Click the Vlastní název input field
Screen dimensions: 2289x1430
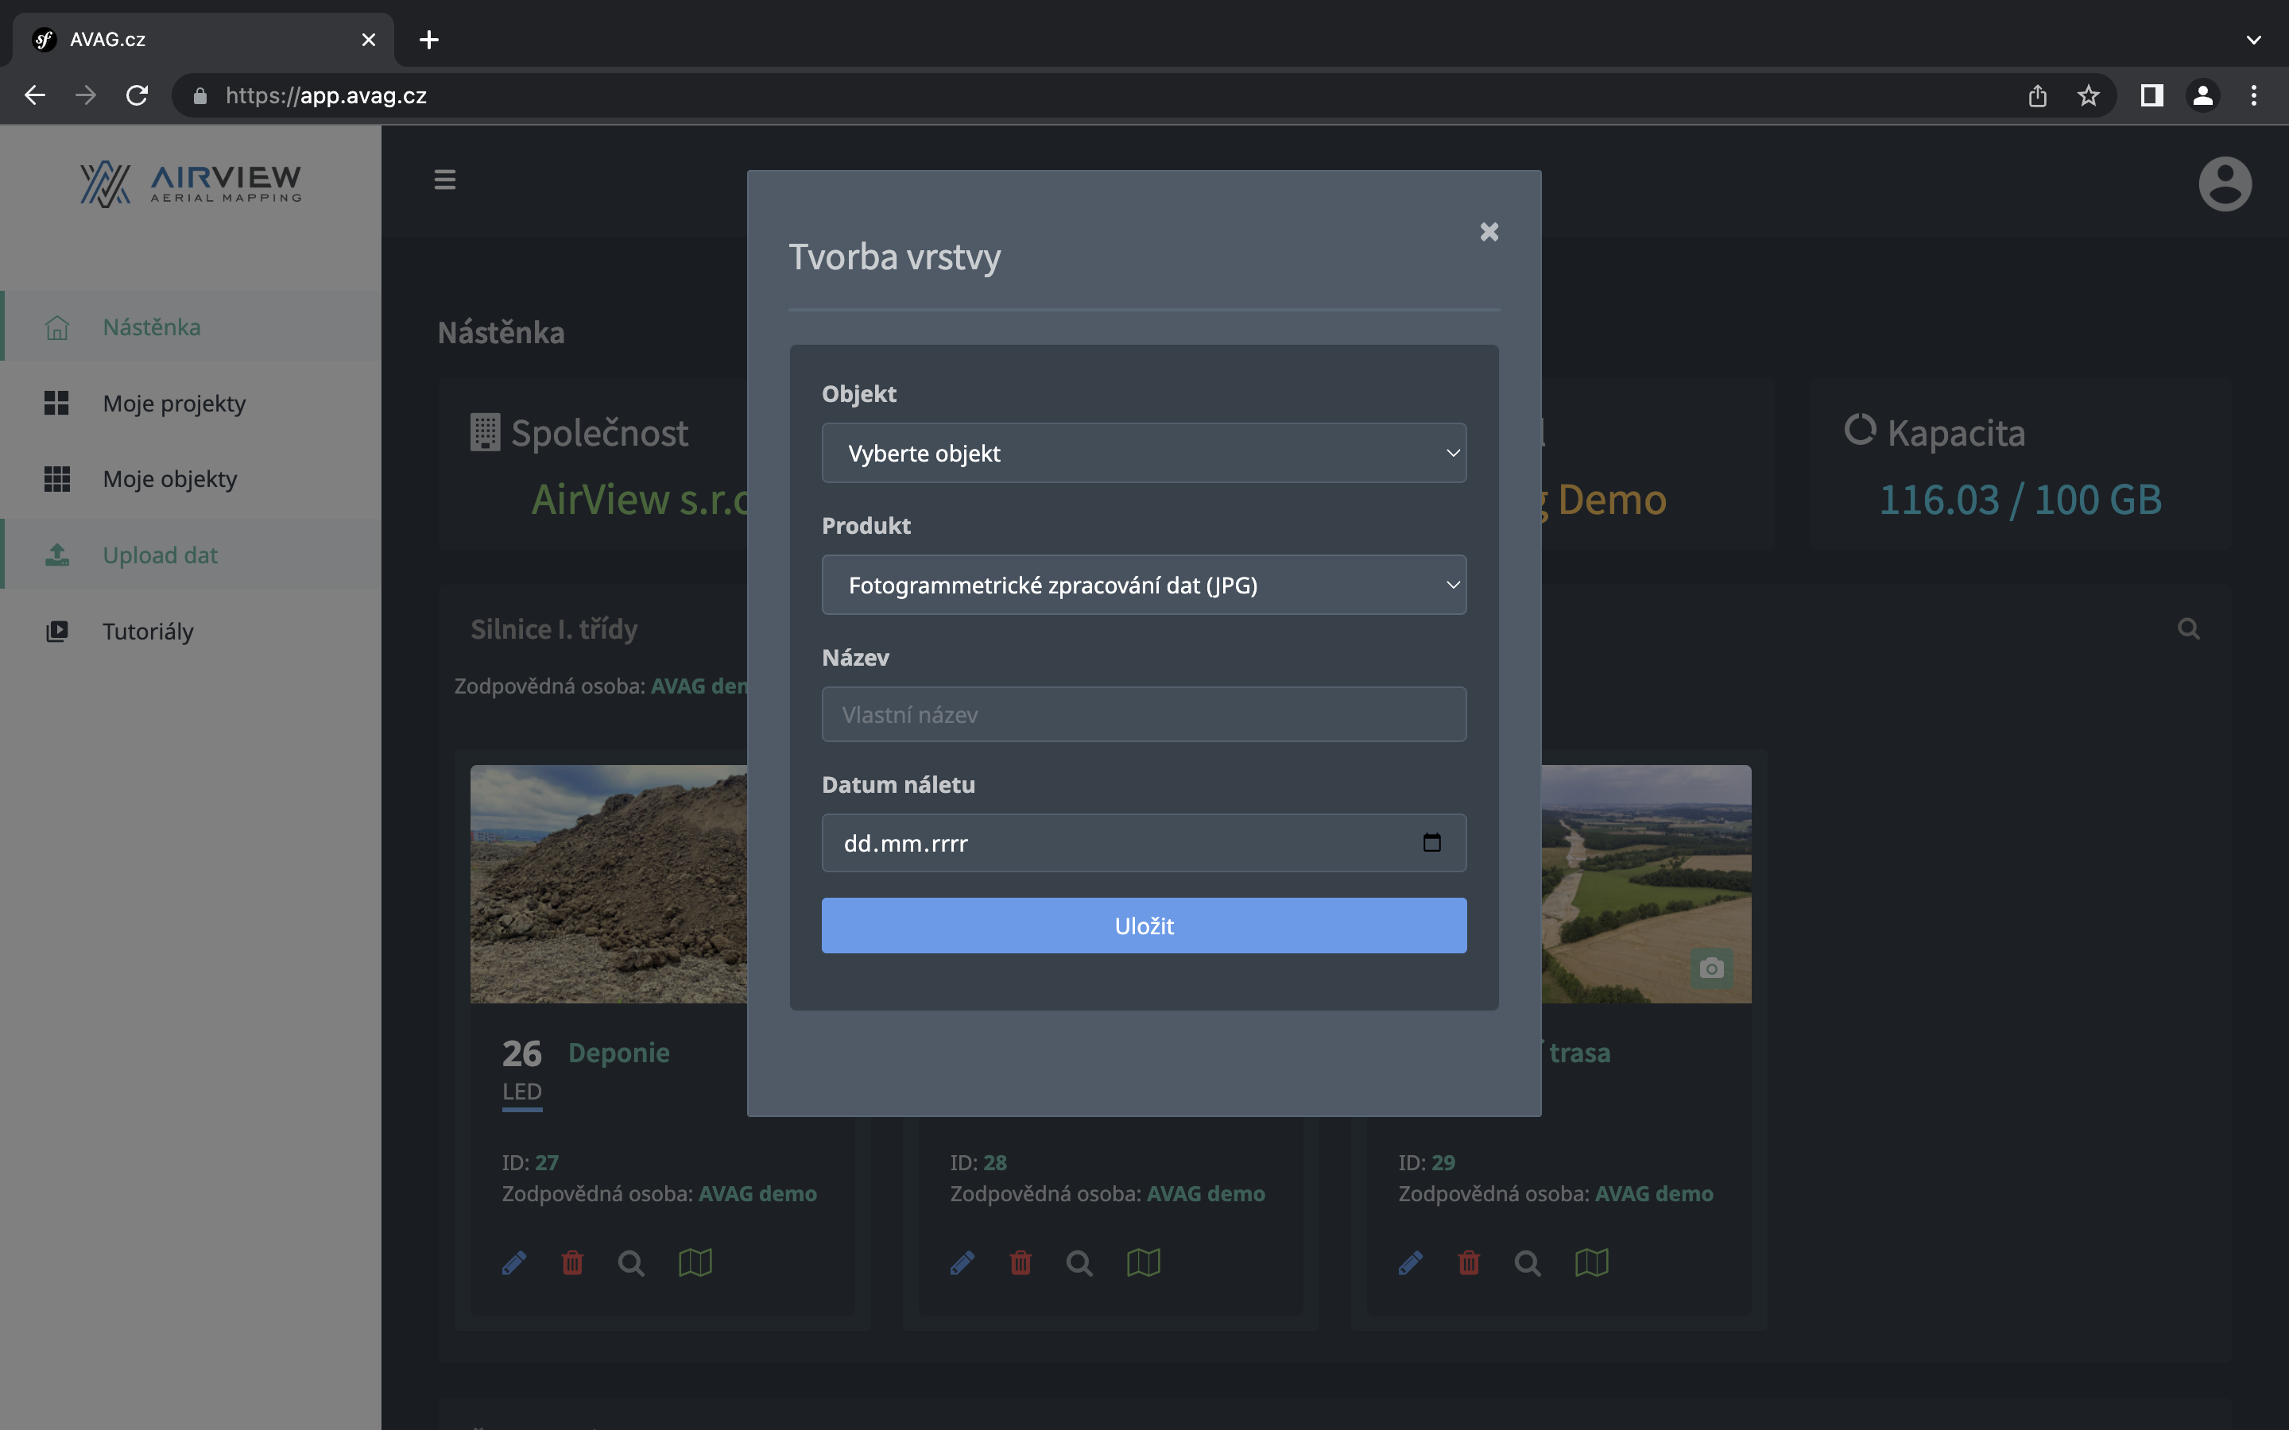1144,714
